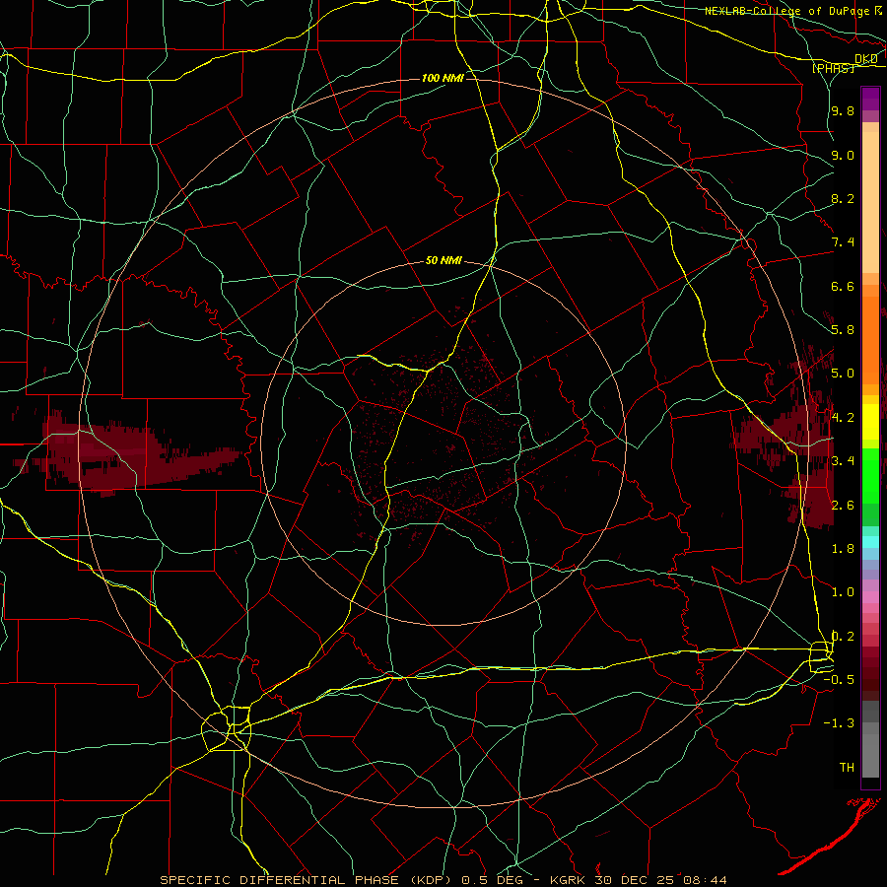
Task: Click the 5.0 value on the color scale
Action: coord(843,374)
